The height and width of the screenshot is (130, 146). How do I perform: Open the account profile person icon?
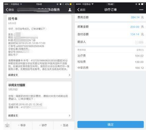(70, 10)
